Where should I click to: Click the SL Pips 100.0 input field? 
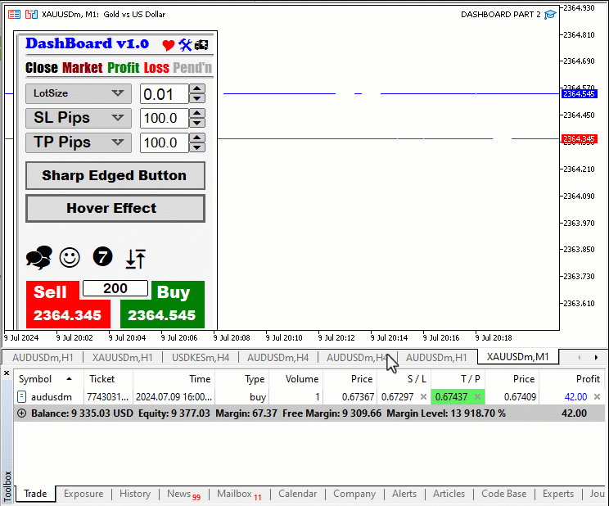(165, 118)
